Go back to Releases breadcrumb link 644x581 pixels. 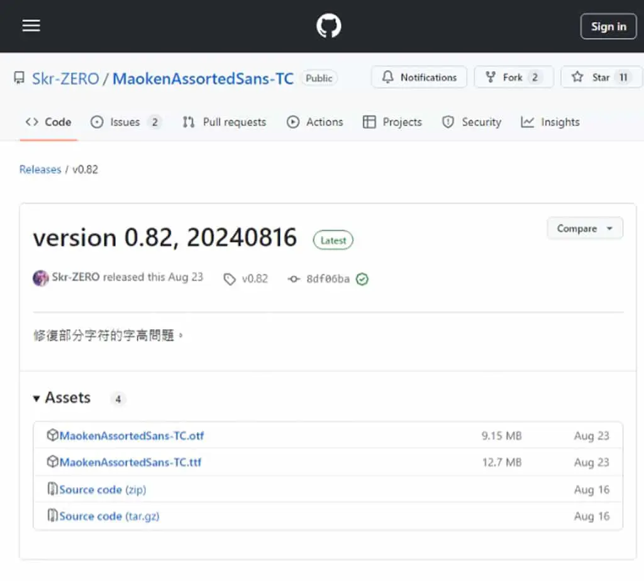pos(40,170)
